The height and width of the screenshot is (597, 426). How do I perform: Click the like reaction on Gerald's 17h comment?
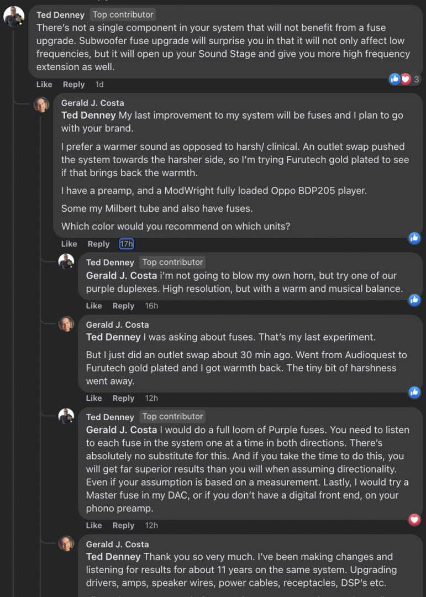tap(414, 238)
